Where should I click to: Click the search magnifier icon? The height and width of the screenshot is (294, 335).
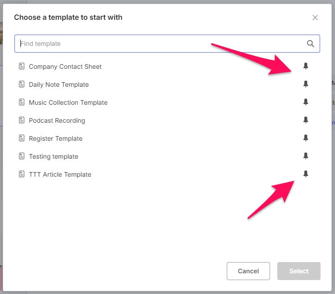(311, 44)
